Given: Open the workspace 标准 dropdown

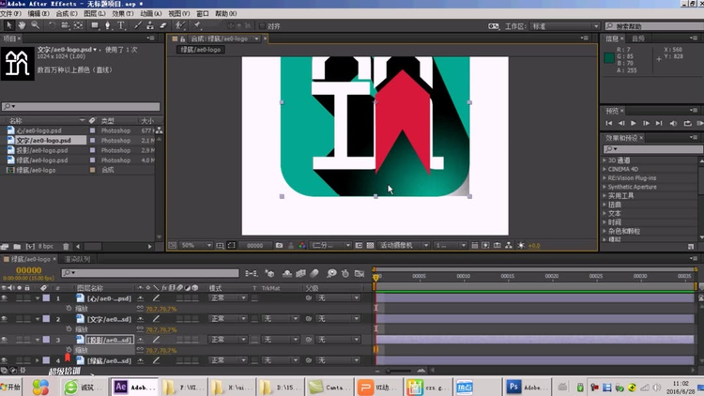Looking at the screenshot, I should pos(565,26).
